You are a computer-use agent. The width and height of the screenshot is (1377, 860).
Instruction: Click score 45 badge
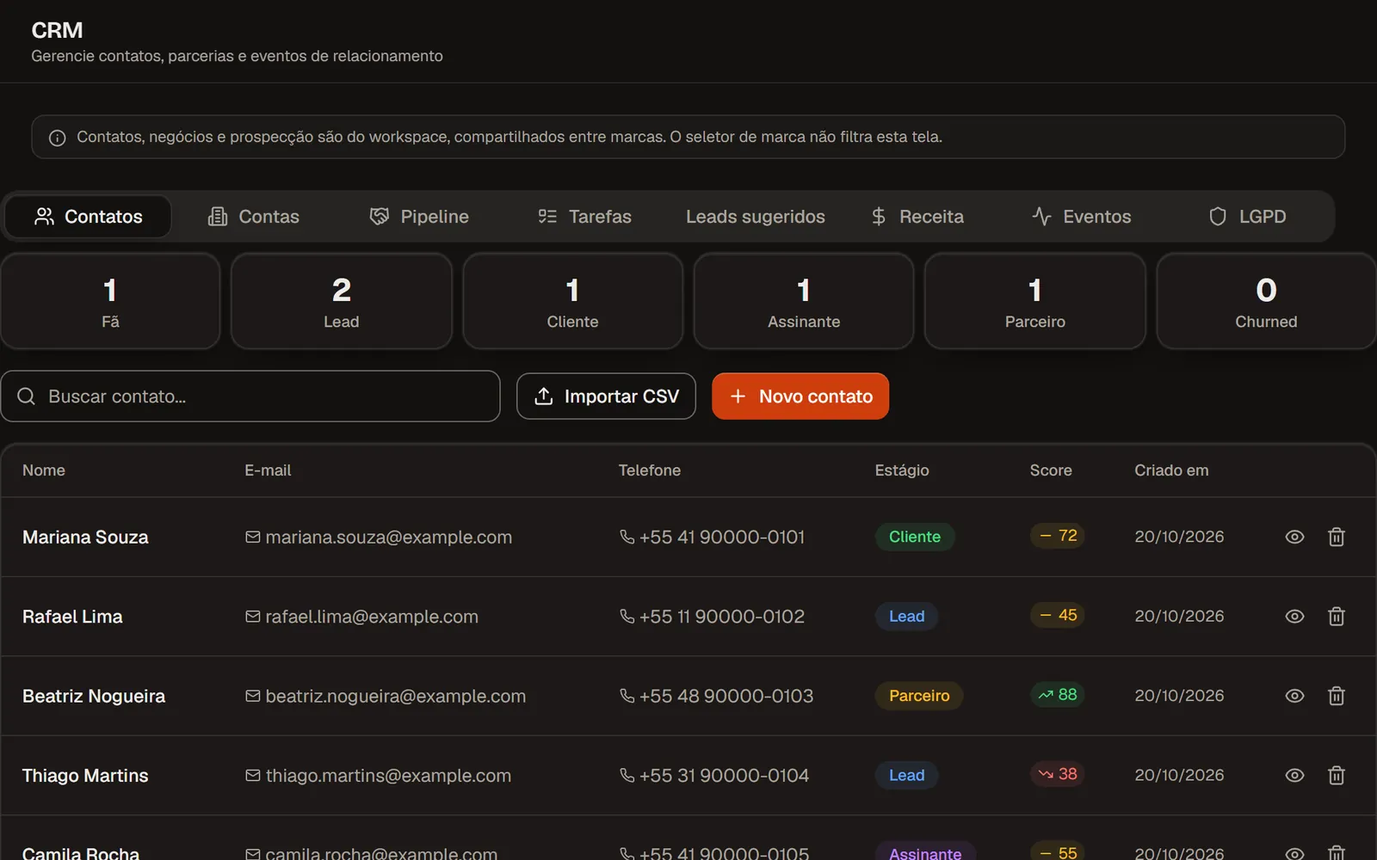coord(1058,615)
